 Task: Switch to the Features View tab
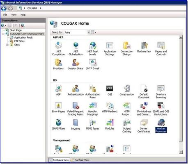point(59,160)
